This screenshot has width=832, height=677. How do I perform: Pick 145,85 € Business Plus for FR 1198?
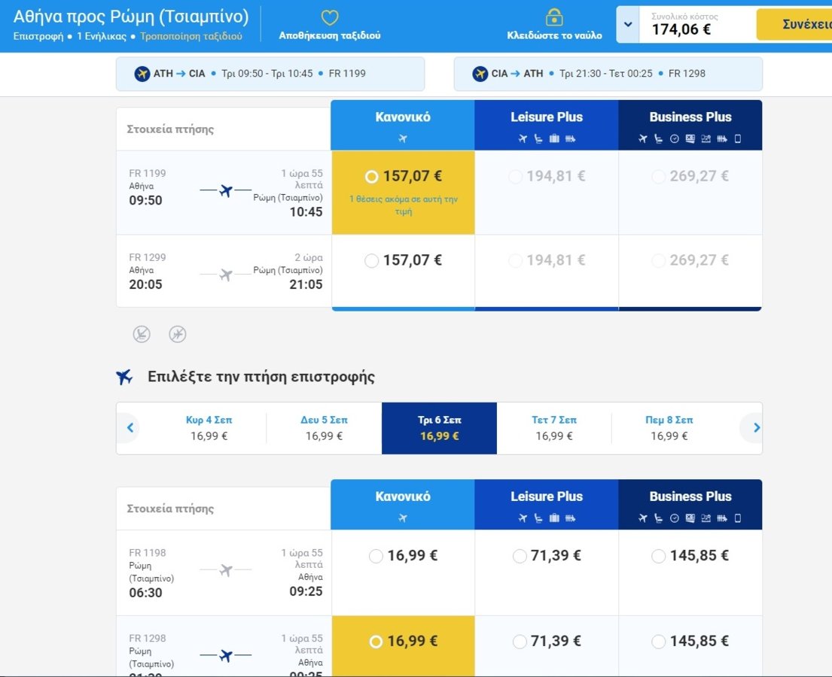658,557
